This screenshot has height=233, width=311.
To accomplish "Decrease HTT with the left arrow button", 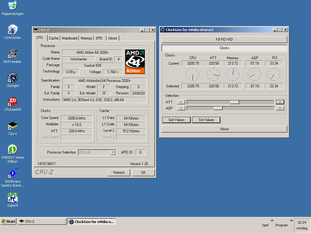I will click(x=181, y=102).
